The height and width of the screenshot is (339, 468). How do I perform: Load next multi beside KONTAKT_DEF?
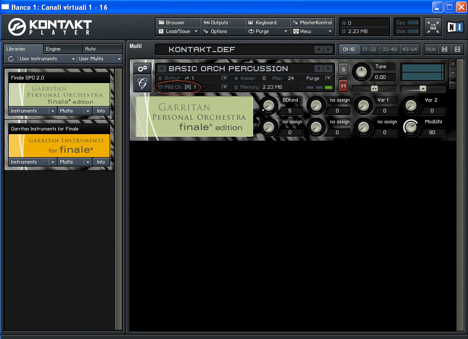[x=328, y=50]
